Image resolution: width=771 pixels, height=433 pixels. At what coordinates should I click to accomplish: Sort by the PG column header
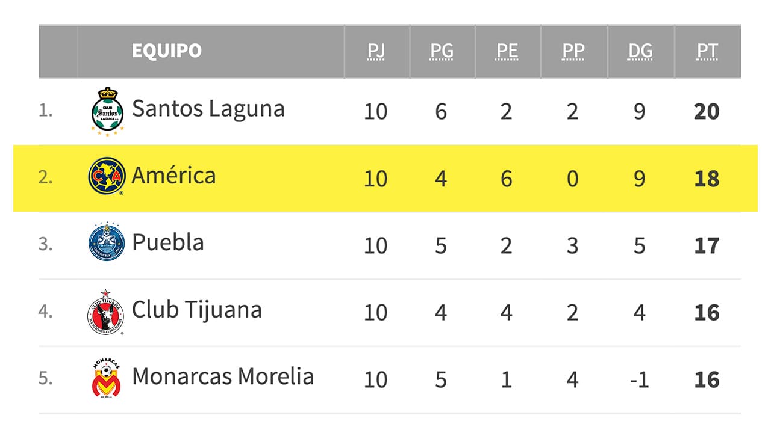pyautogui.click(x=442, y=51)
